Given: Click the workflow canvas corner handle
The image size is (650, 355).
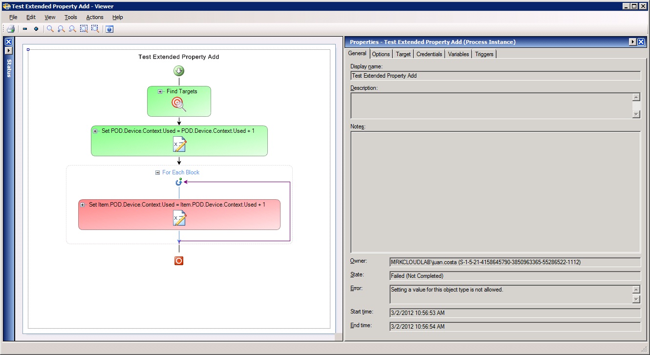Looking at the screenshot, I should click(x=28, y=49).
